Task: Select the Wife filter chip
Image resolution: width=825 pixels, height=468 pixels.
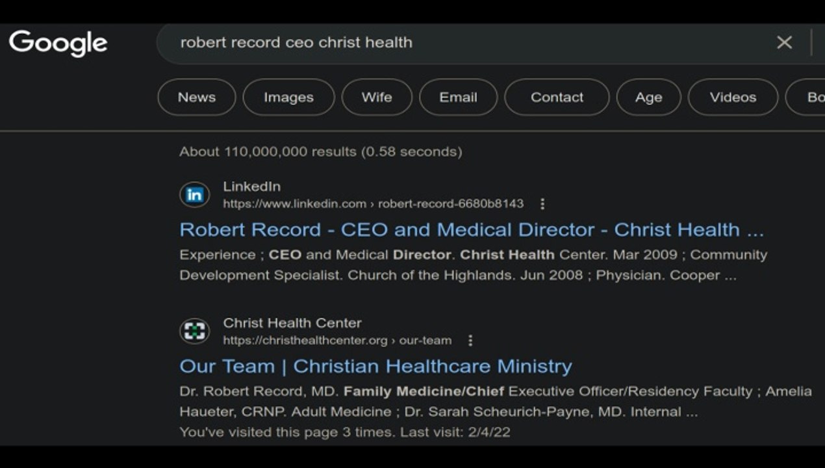Action: point(377,97)
